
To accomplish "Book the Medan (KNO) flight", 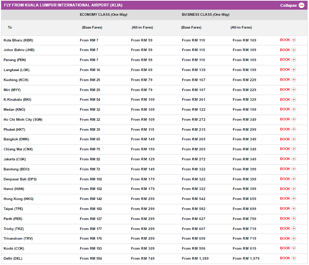I will coord(285,109).
